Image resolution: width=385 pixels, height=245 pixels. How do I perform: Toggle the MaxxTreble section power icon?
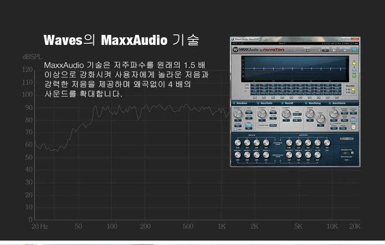pyautogui.click(x=258, y=103)
